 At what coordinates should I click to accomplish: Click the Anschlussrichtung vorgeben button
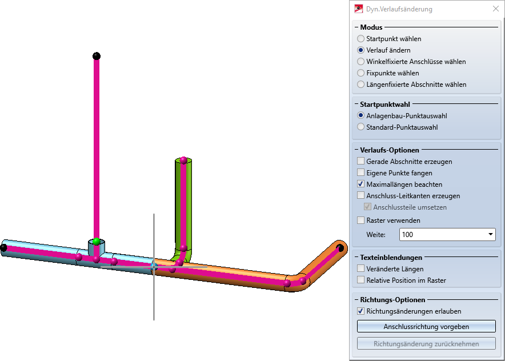point(426,326)
